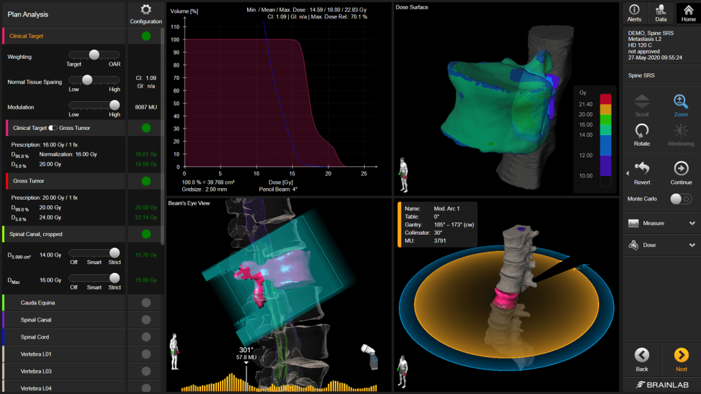Toggle Cauda Equina status circle
This screenshot has width=701, height=394.
tap(146, 302)
